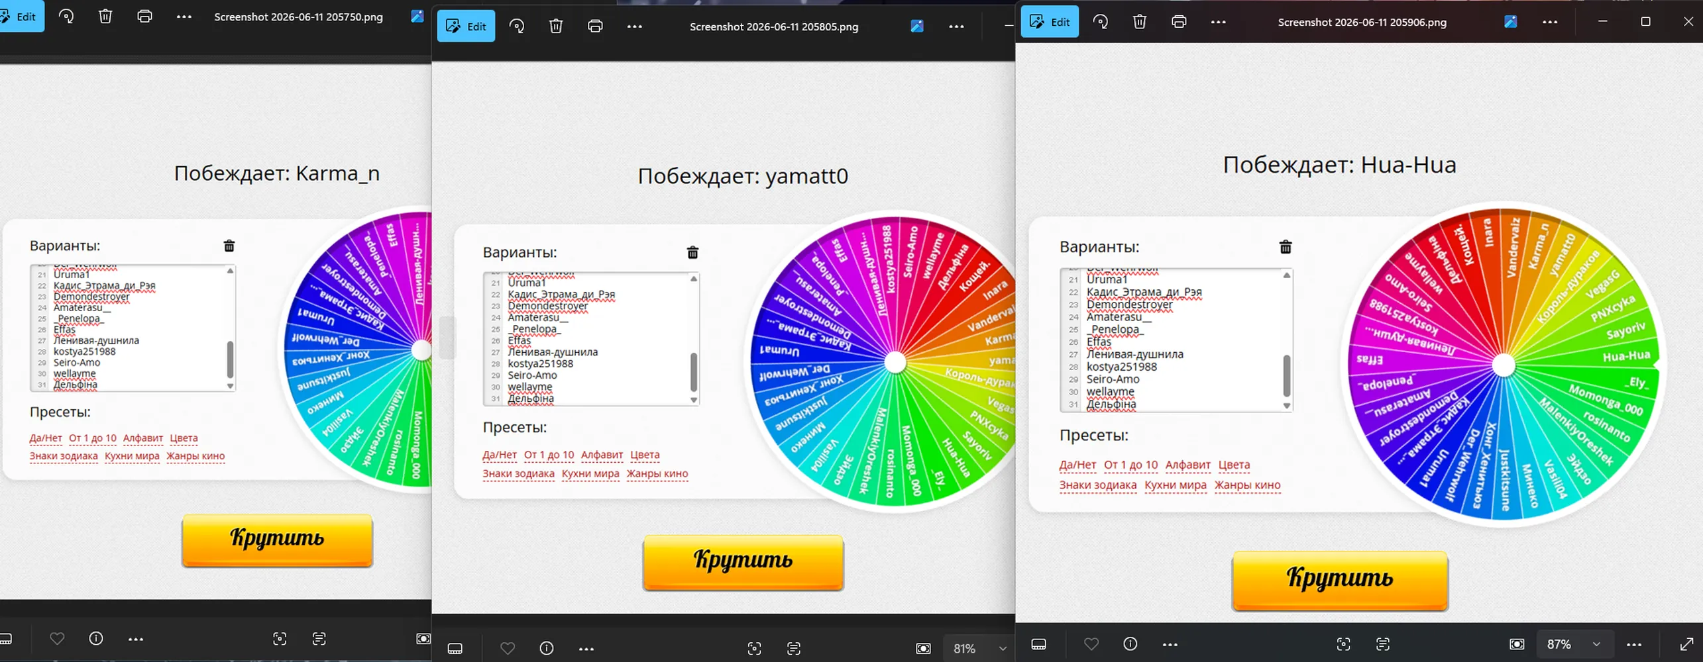Image resolution: width=1703 pixels, height=662 pixels.
Task: Show file info for 205805.png
Action: (547, 649)
